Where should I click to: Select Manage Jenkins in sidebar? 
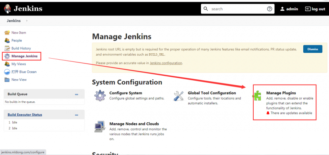click(x=25, y=56)
